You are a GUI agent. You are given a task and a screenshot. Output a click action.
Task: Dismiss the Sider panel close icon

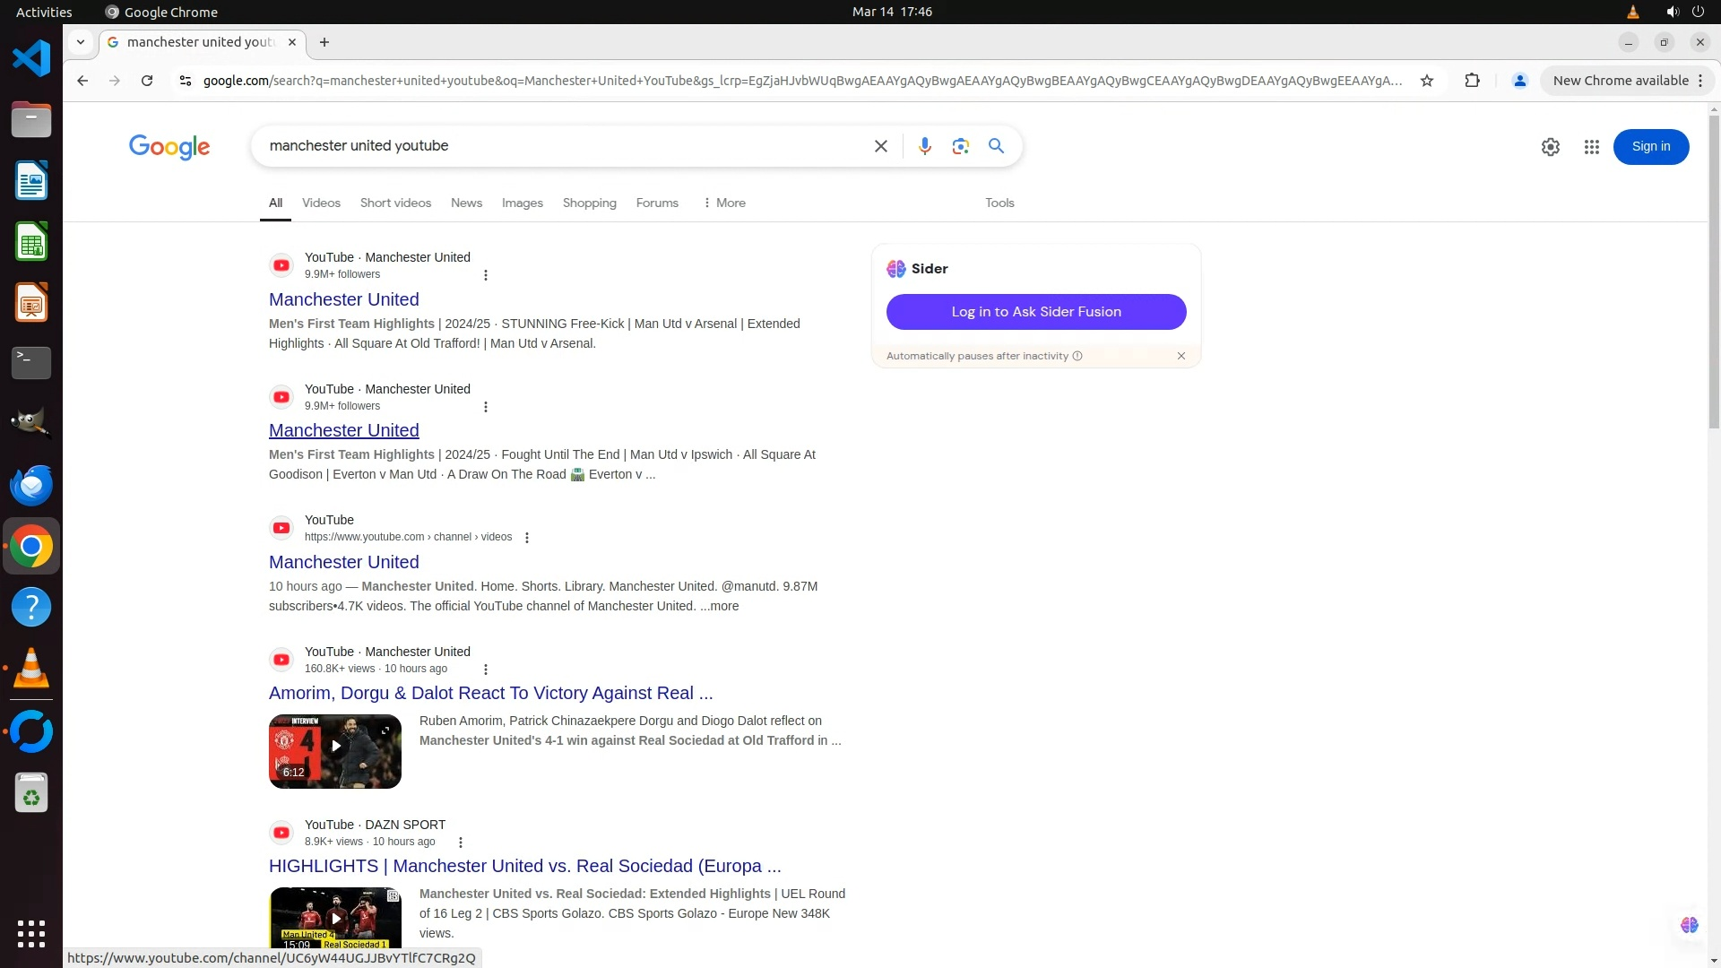(x=1180, y=356)
